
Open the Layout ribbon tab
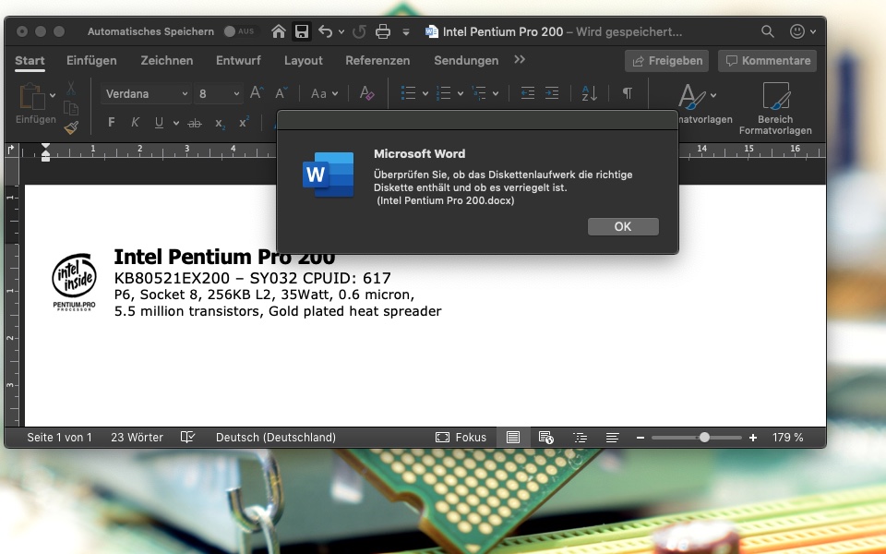click(304, 61)
